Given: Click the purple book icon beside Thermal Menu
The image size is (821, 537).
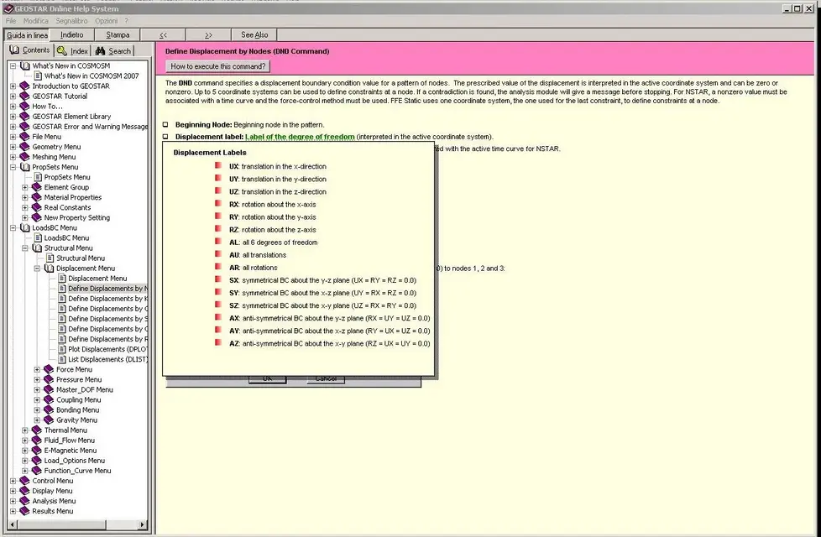Looking at the screenshot, I should 36,430.
